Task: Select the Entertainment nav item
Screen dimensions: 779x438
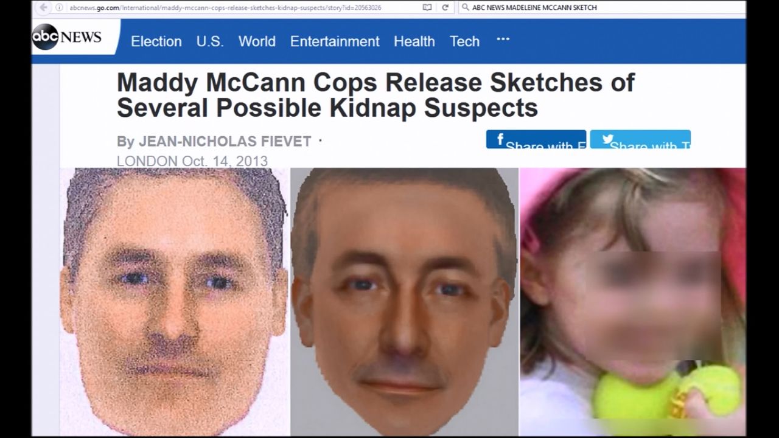Action: pos(335,41)
